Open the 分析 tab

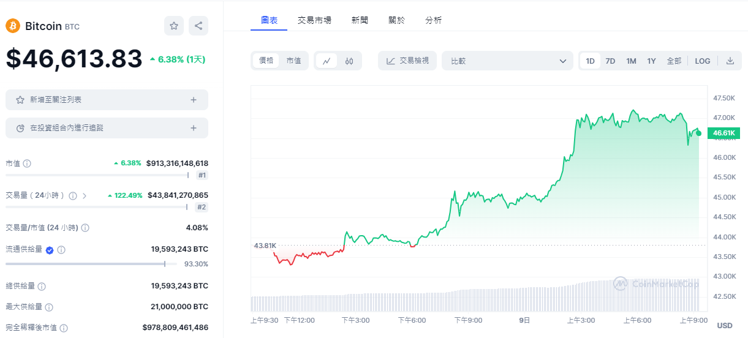(433, 20)
